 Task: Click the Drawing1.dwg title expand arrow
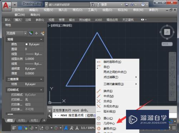pos(46,5)
